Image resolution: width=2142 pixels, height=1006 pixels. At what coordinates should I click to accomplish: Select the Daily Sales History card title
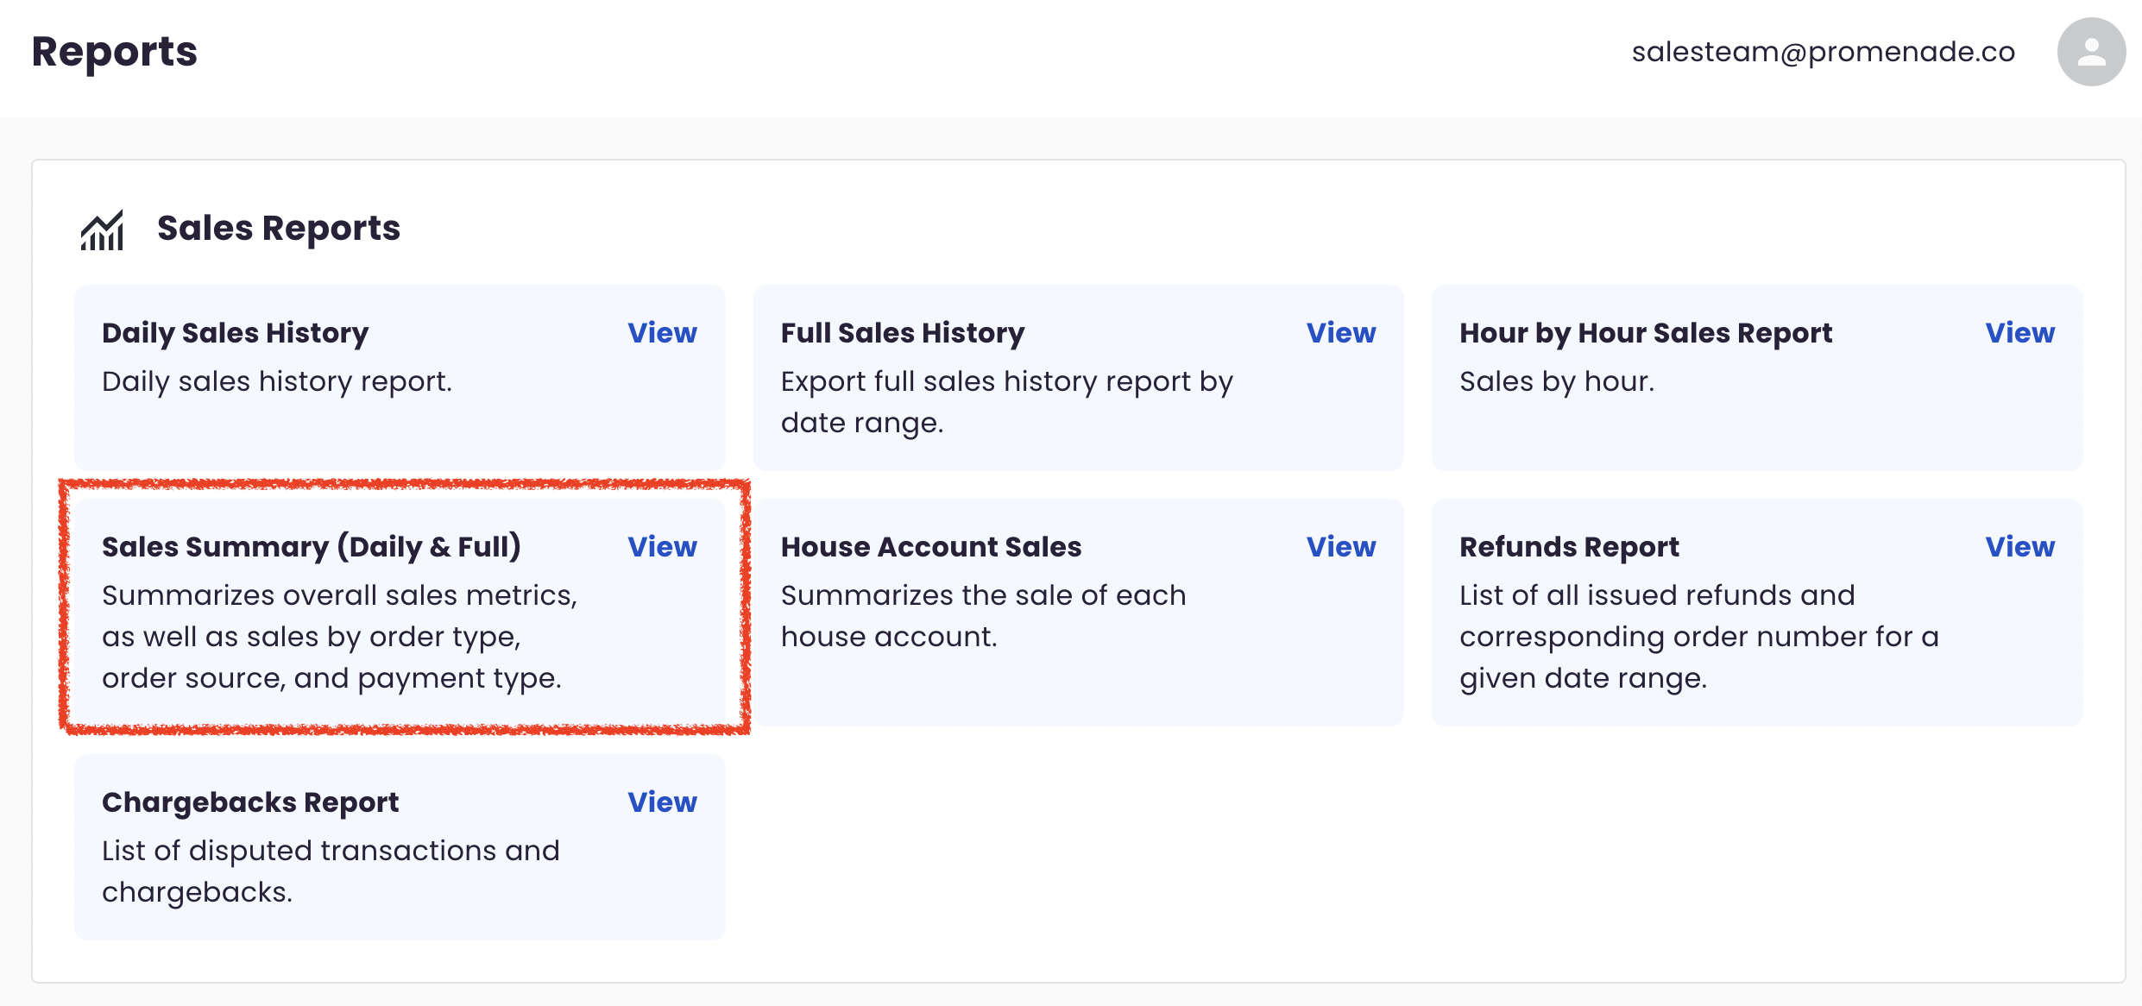(x=235, y=333)
